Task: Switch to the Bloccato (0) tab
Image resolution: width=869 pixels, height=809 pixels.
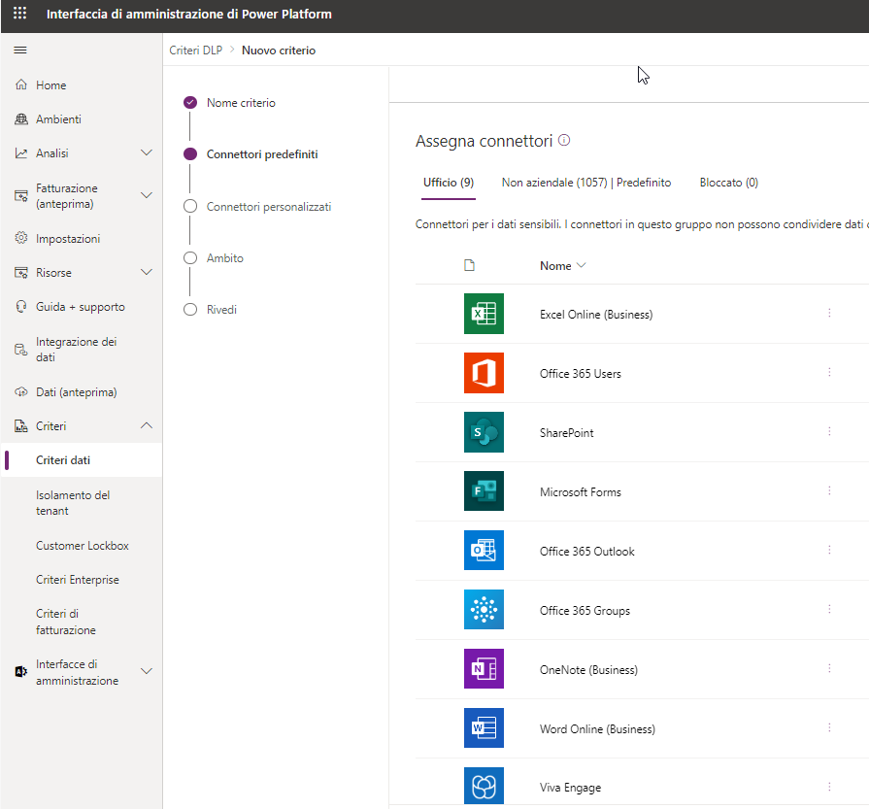Action: (728, 183)
